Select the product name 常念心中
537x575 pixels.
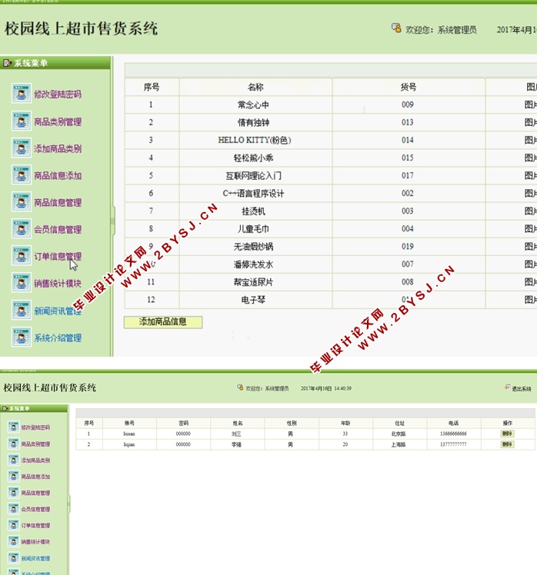click(253, 105)
